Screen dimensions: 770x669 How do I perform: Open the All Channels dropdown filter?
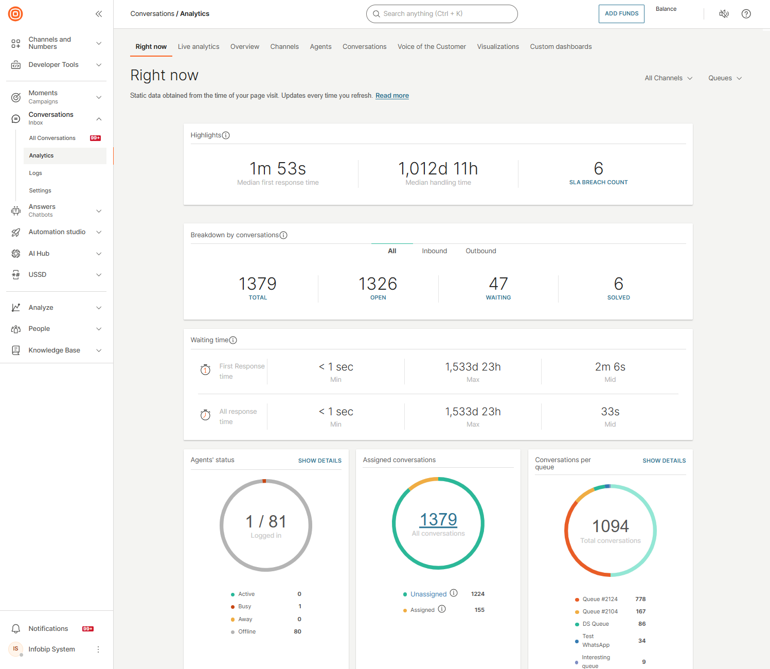click(x=668, y=78)
